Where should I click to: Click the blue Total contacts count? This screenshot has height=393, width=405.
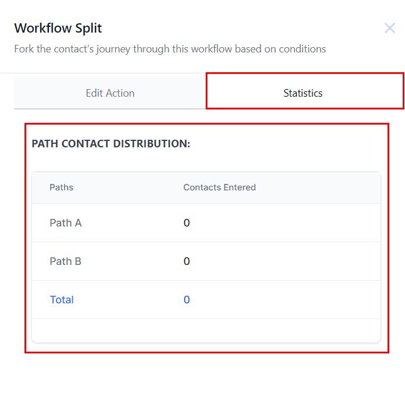click(x=186, y=300)
